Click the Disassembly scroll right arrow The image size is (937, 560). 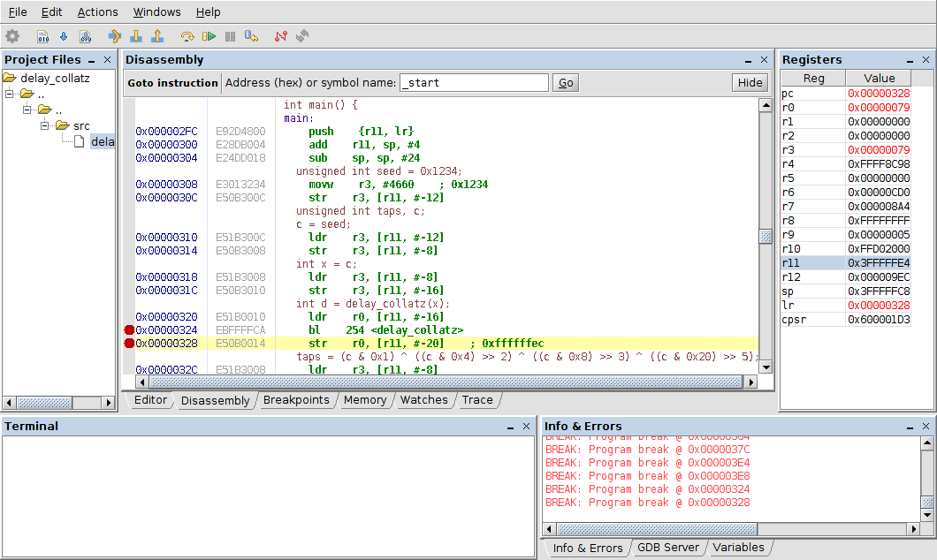tap(751, 382)
